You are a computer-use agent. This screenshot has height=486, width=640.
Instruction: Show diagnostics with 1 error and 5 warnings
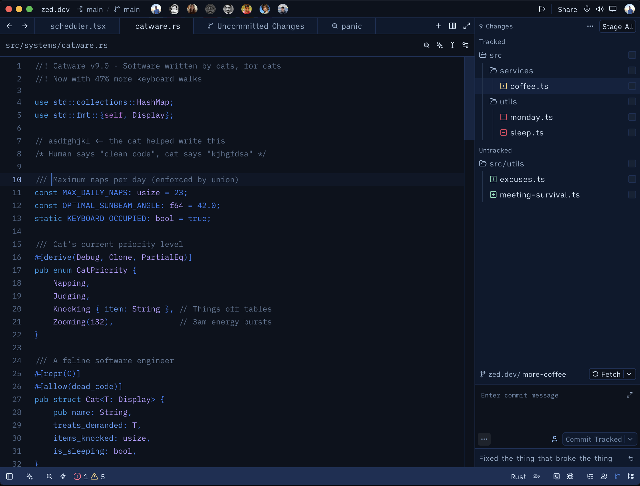(89, 476)
